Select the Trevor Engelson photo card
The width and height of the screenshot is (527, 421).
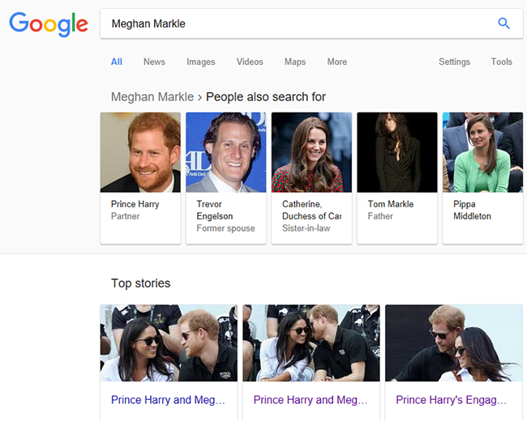226,152
